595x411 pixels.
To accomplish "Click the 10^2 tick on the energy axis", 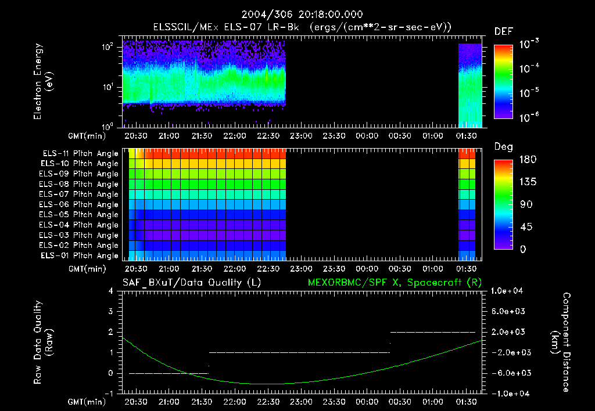I will pyautogui.click(x=107, y=47).
